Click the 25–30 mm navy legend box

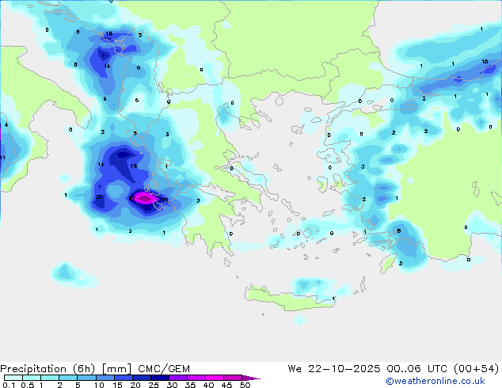click(159, 378)
